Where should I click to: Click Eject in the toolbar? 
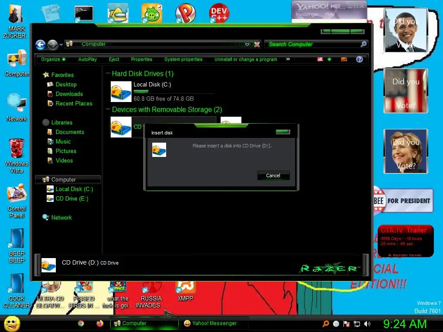pos(114,59)
